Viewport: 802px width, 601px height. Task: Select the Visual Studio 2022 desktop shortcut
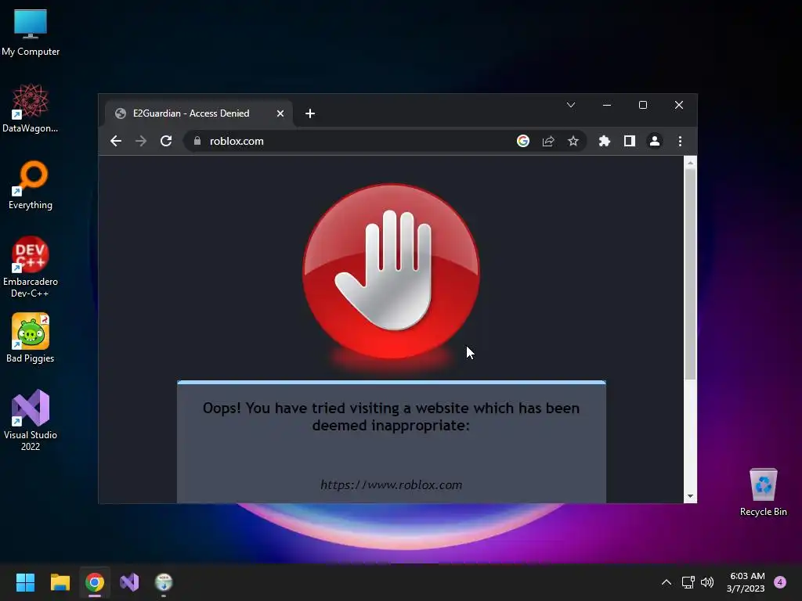pyautogui.click(x=31, y=420)
